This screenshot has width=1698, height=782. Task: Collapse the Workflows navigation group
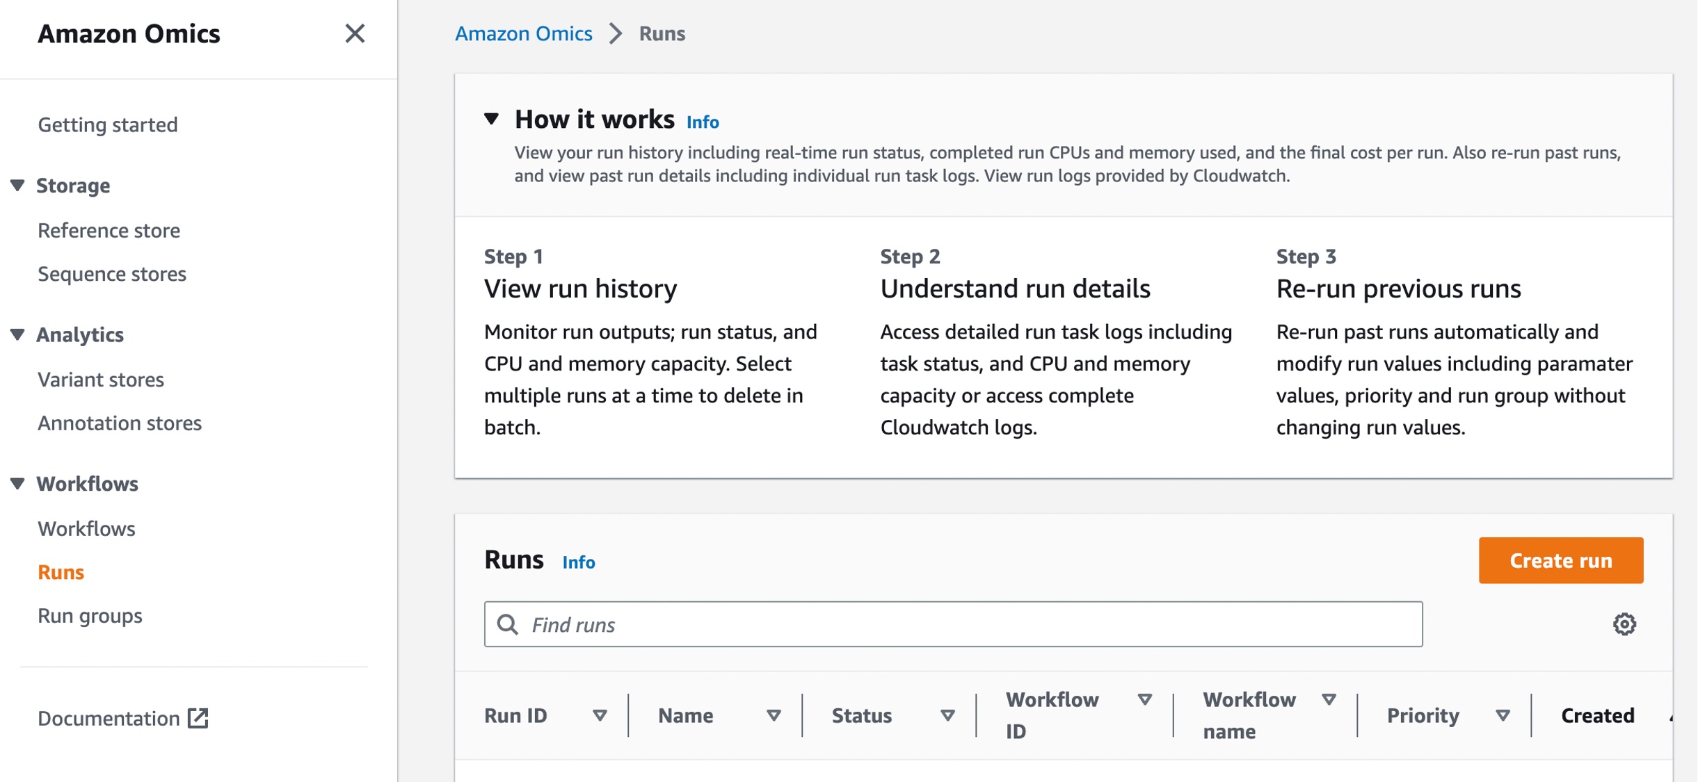point(18,484)
